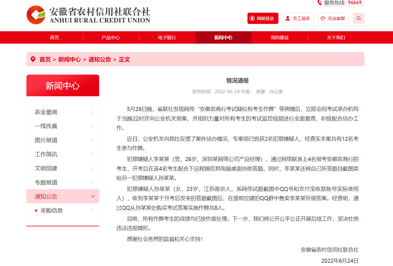Click the Anhui Rural Credit Union logo
Viewport: 393px width, 266px height.
[x=88, y=15]
